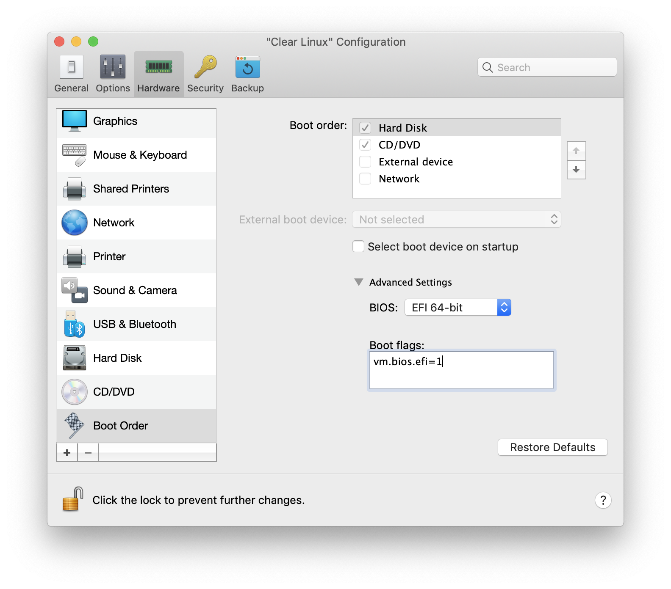Click in the Boot flags text box
Image resolution: width=671 pixels, height=589 pixels.
click(x=462, y=370)
